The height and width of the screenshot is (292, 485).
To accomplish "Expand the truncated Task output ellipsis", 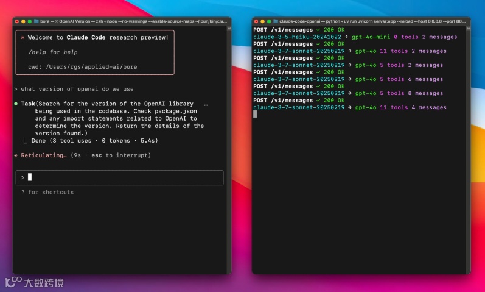I will pyautogui.click(x=206, y=105).
